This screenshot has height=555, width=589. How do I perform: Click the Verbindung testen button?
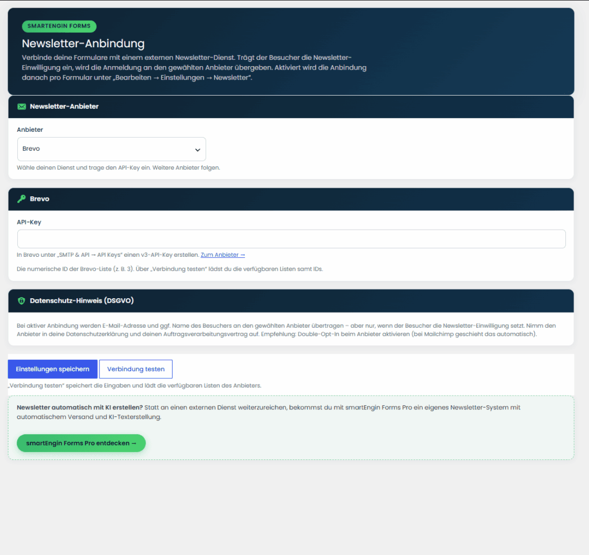click(x=136, y=369)
